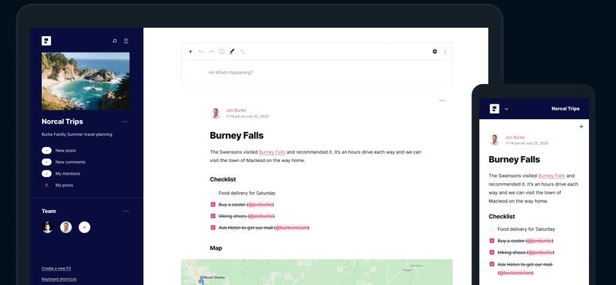Click the Norcal Trips title on mobile header
Viewport: 616px width, 285px height.
[566, 109]
